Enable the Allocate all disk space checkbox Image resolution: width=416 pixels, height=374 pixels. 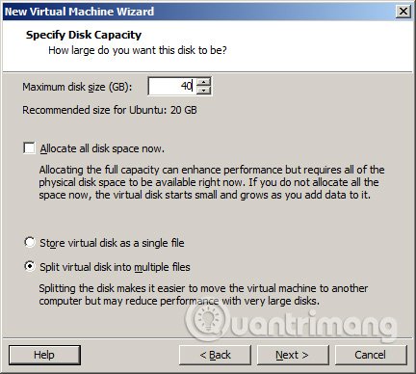coord(29,148)
